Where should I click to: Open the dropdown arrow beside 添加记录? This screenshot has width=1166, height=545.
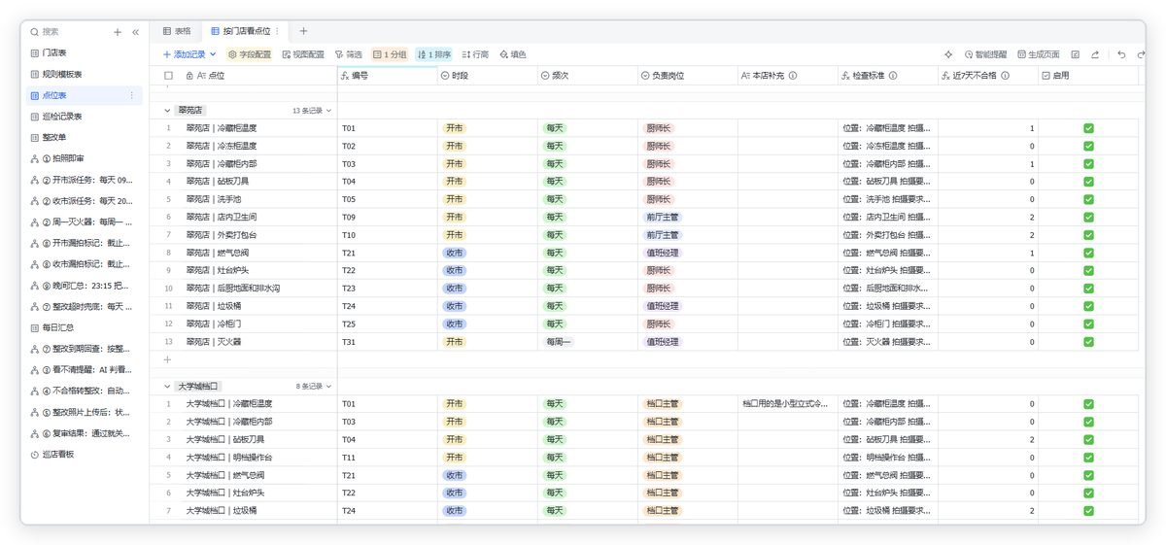[x=213, y=54]
